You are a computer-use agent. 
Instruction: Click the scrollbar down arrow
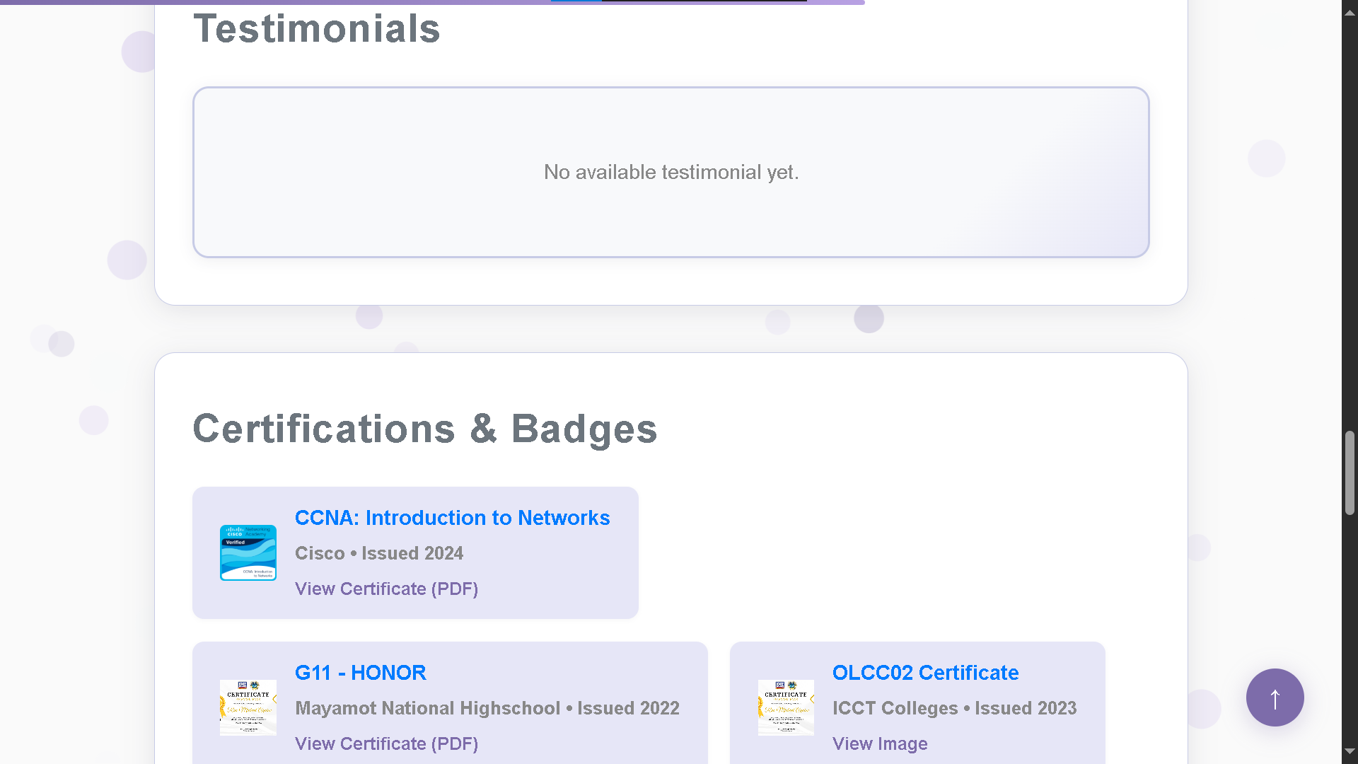point(1350,753)
